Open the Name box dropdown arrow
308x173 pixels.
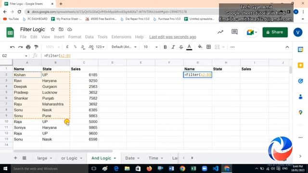click(26, 56)
